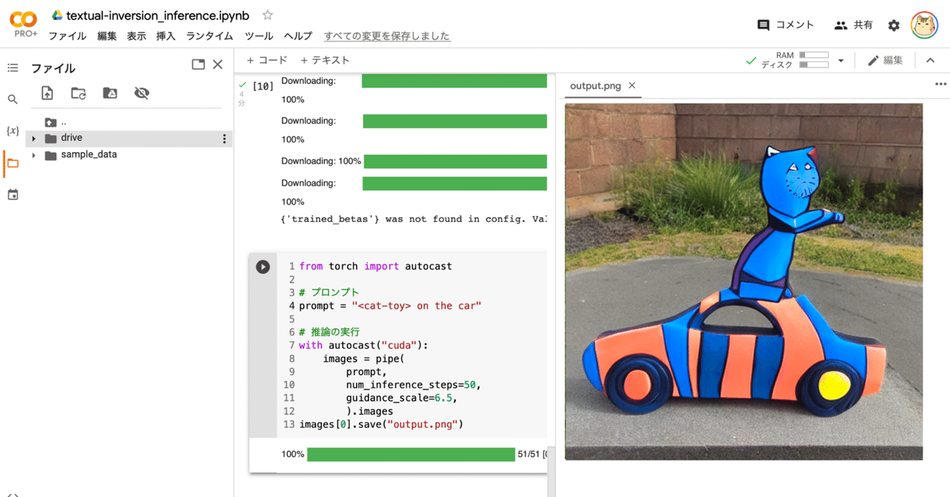950x497 pixels.
Task: Add a new code cell with +コード
Action: (267, 60)
